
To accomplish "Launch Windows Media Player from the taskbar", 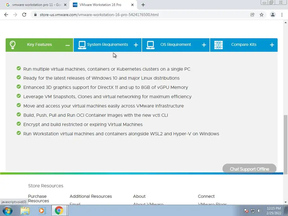I will (x=42, y=211).
